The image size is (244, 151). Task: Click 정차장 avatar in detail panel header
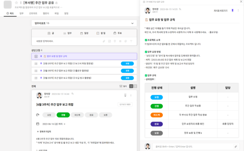(x=148, y=10)
